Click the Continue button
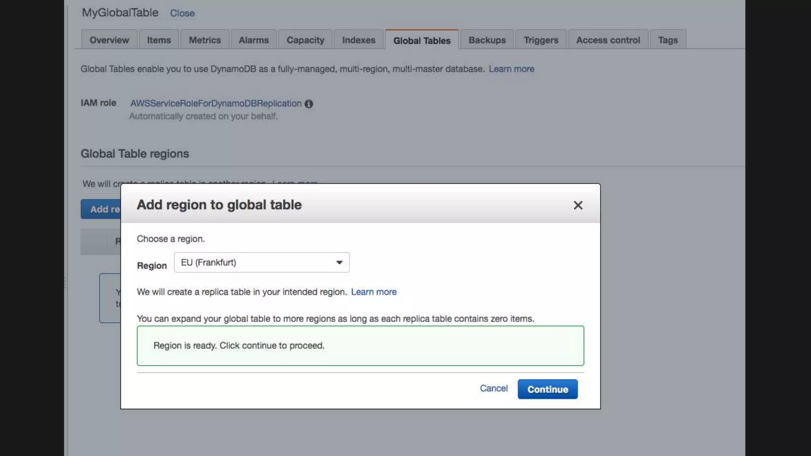 (x=547, y=389)
